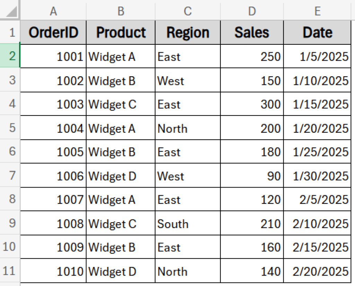The image size is (355, 286).
Task: Click the cell showing 1001
Action: click(53, 56)
